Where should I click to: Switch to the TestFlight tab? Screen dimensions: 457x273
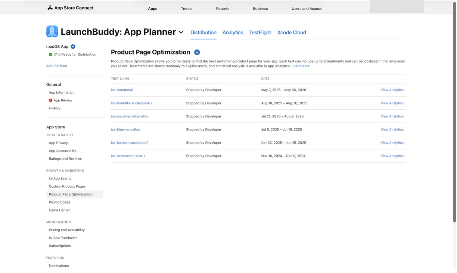coord(260,32)
